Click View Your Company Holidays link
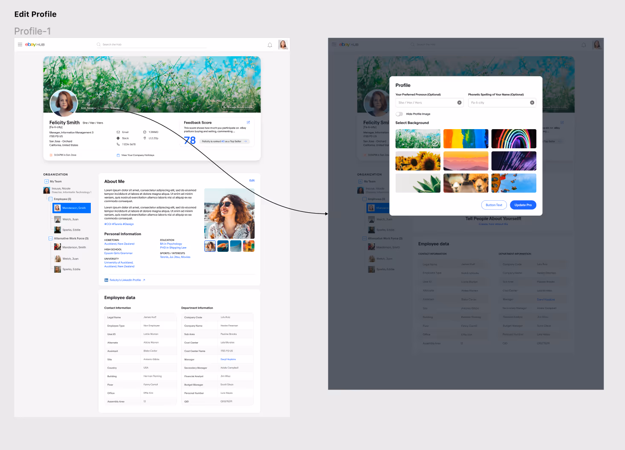 pos(138,155)
